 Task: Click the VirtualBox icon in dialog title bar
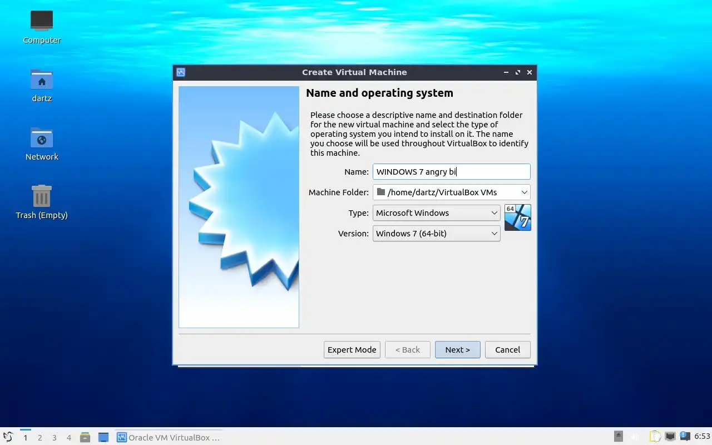pyautogui.click(x=180, y=72)
